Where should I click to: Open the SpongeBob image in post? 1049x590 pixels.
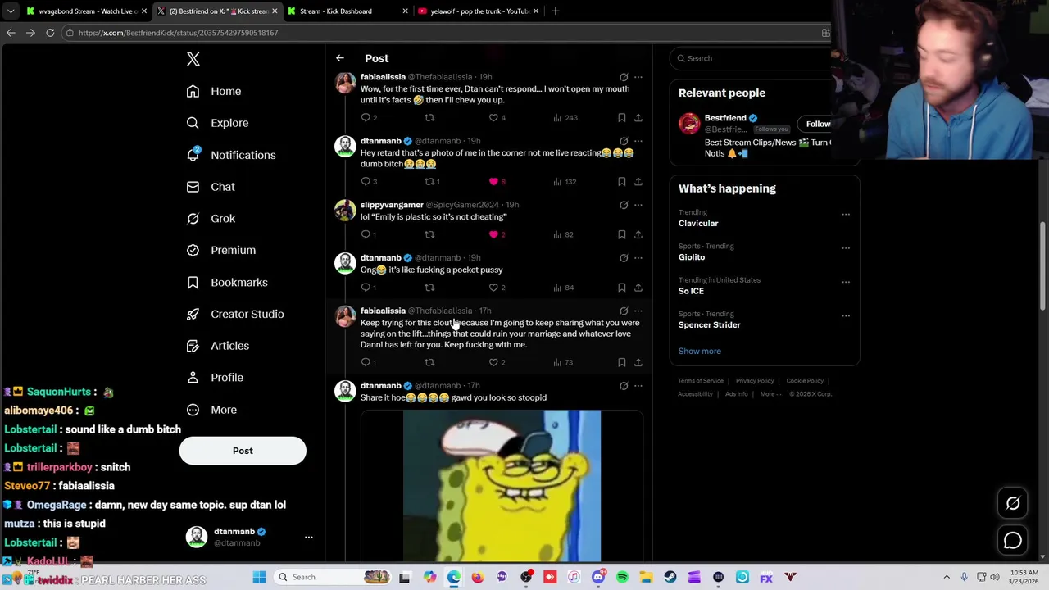tap(502, 485)
